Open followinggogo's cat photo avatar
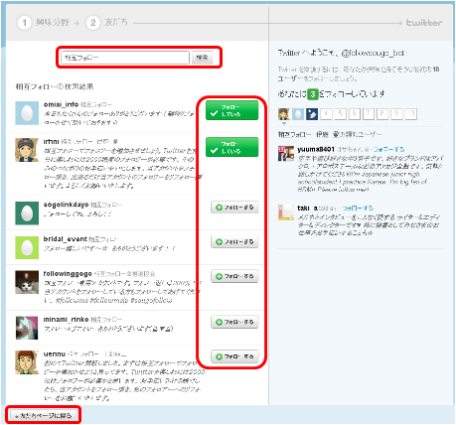 click(x=27, y=282)
